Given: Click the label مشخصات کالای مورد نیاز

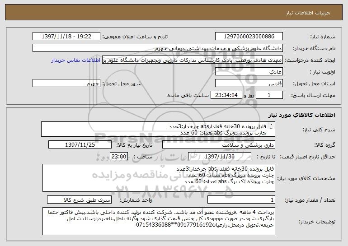Looking at the screenshot, I should click(x=306, y=178).
